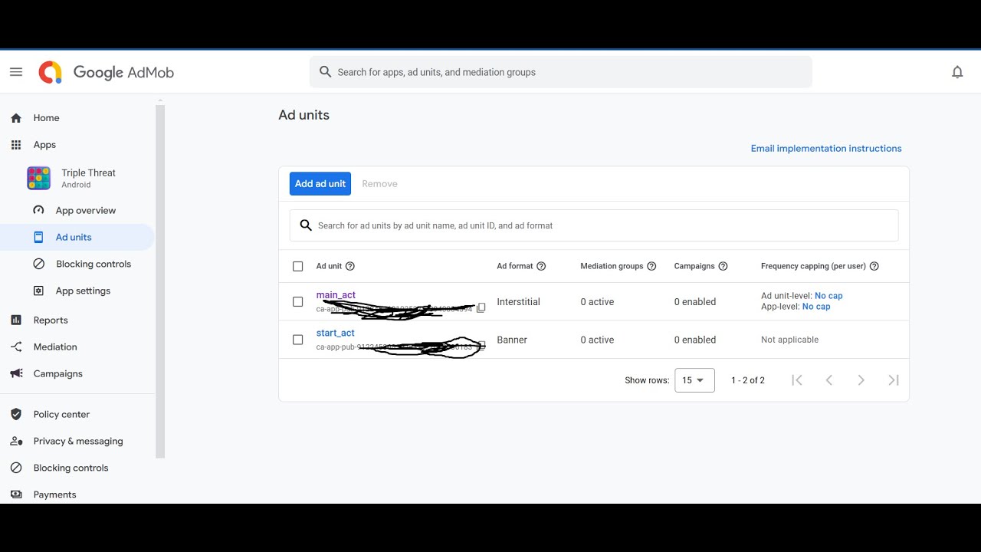Viewport: 981px width, 552px height.
Task: Click the Triple Threat app icon
Action: tap(38, 178)
